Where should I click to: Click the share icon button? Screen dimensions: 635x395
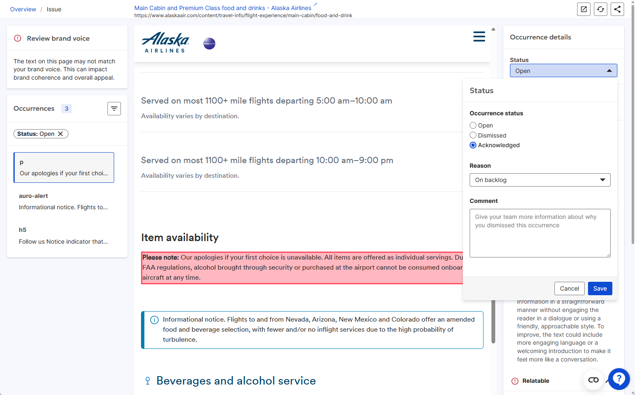[x=617, y=9]
